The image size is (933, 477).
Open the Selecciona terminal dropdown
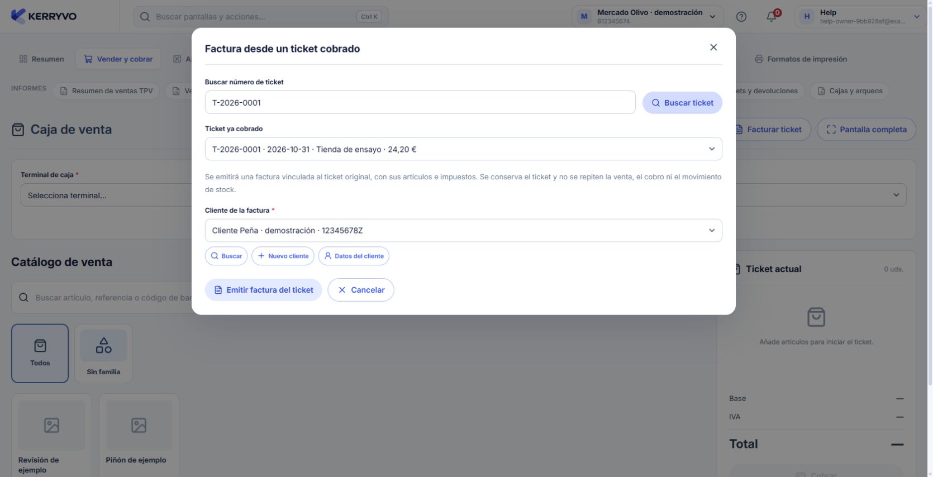click(106, 195)
